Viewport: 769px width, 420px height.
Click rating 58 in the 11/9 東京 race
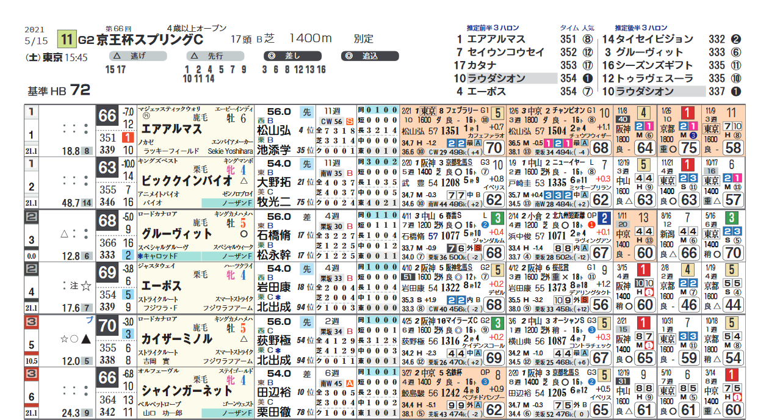click(732, 148)
